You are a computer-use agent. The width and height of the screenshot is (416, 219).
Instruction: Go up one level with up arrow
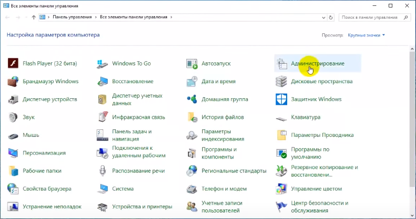click(x=33, y=17)
